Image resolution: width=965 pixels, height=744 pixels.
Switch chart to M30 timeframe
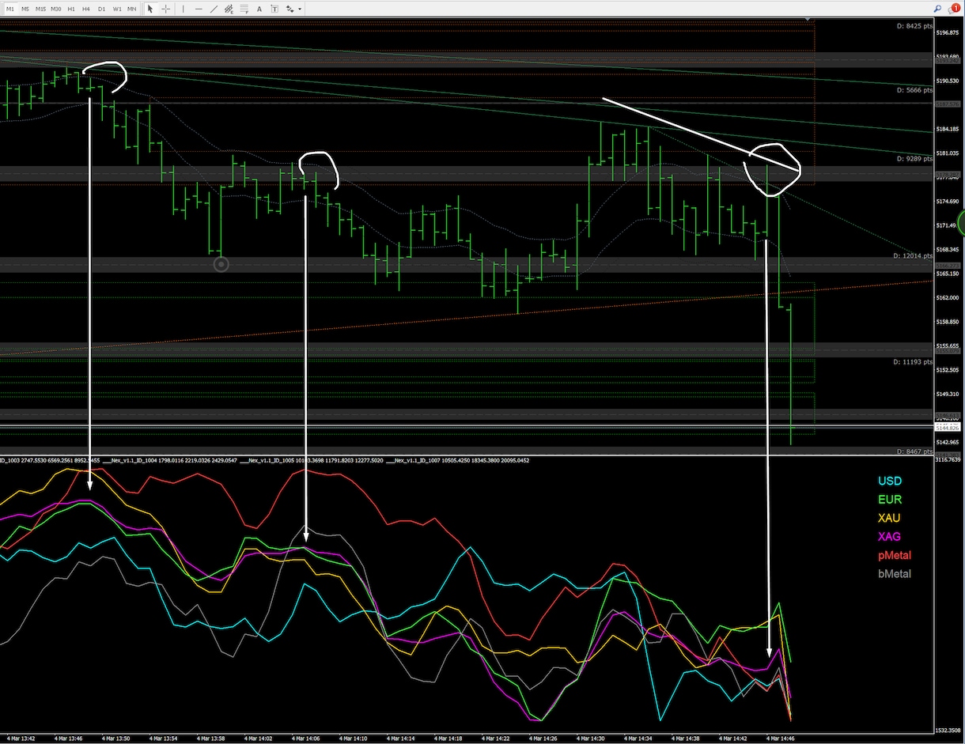(56, 9)
